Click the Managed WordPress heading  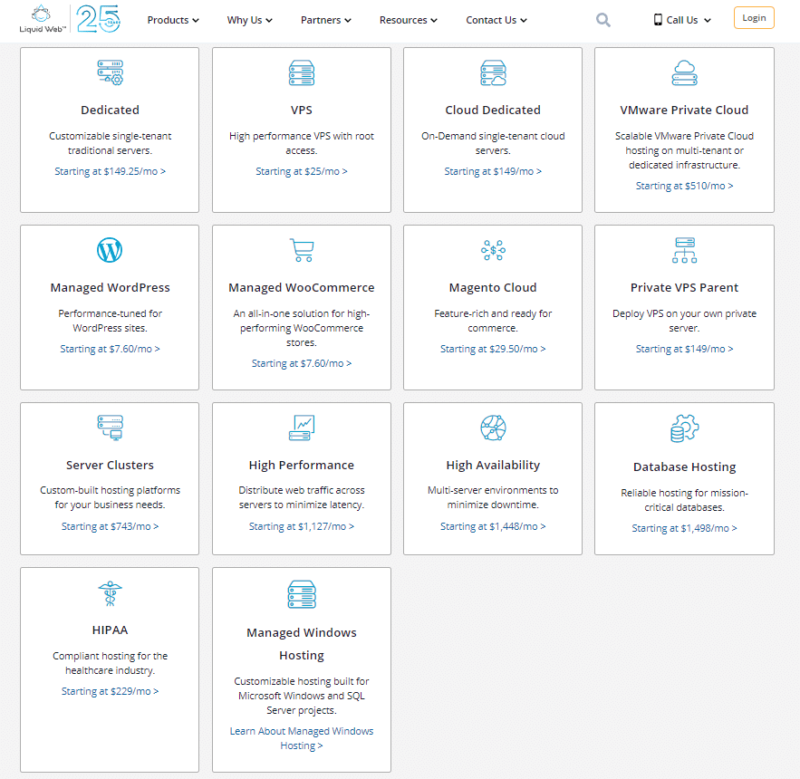click(110, 288)
